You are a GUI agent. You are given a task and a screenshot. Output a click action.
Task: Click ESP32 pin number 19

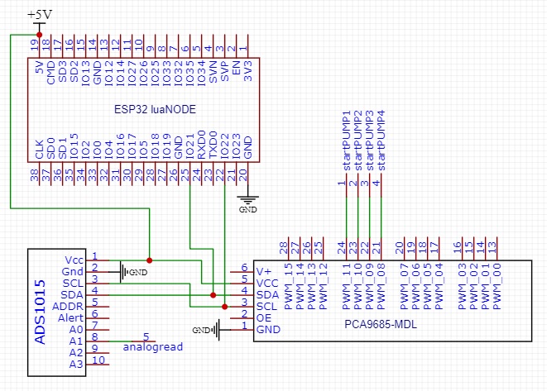point(34,45)
